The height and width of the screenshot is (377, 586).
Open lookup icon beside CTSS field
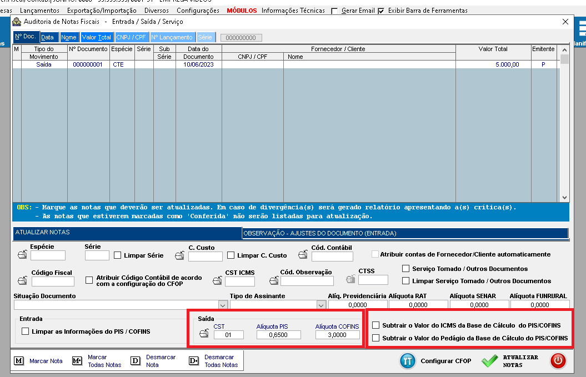[350, 279]
